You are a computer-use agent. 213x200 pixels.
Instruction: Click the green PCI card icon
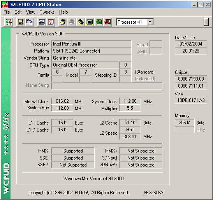coord(99,22)
